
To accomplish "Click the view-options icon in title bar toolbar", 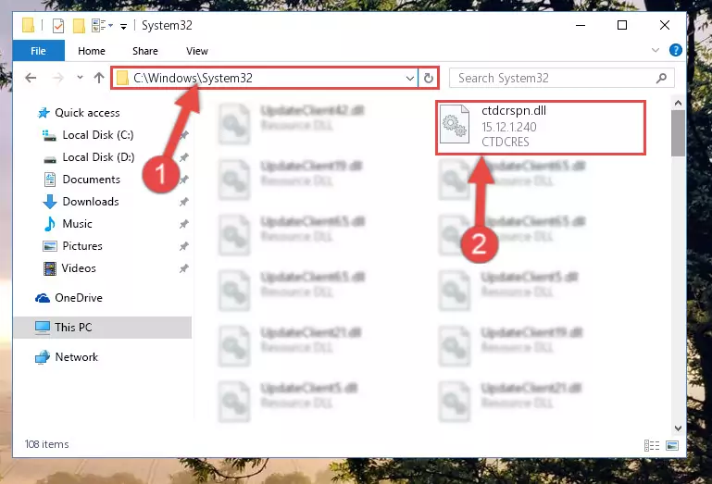I will click(x=101, y=26).
